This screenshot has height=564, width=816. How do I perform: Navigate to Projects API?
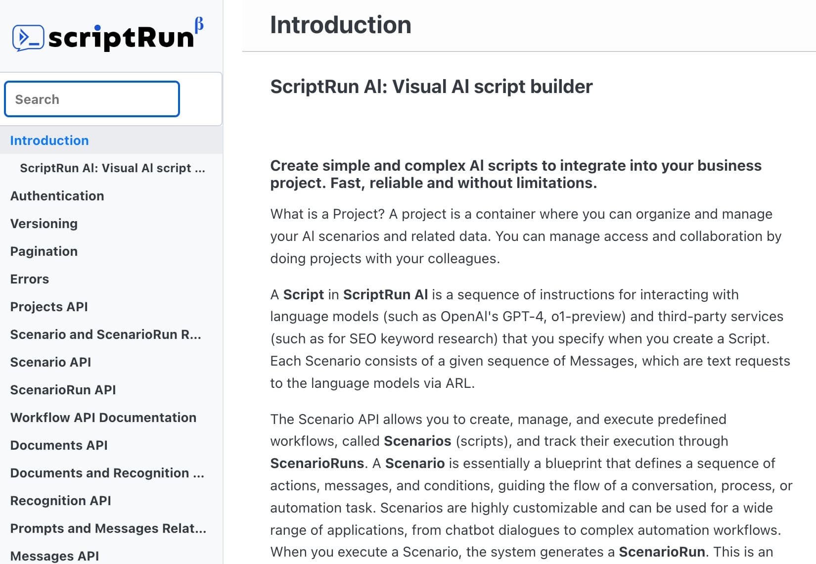tap(49, 307)
